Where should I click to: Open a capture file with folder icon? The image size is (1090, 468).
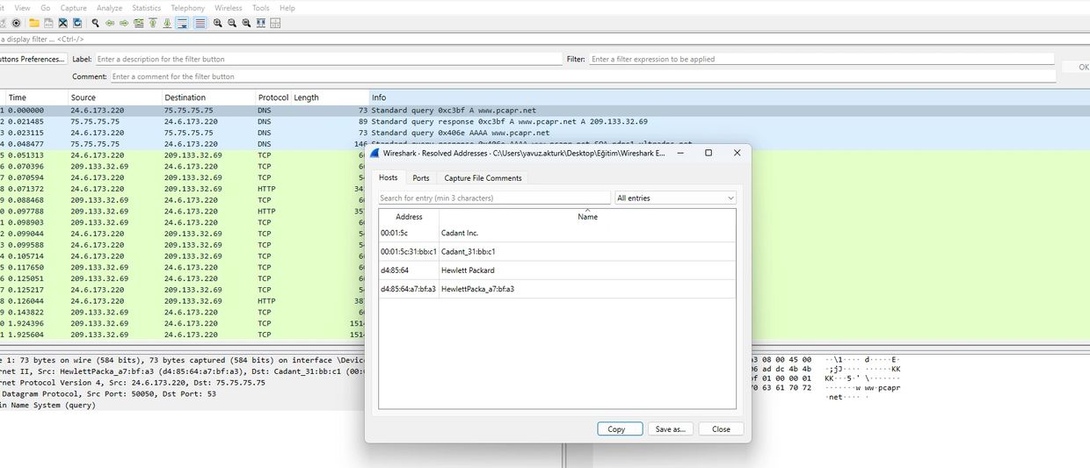pos(34,23)
